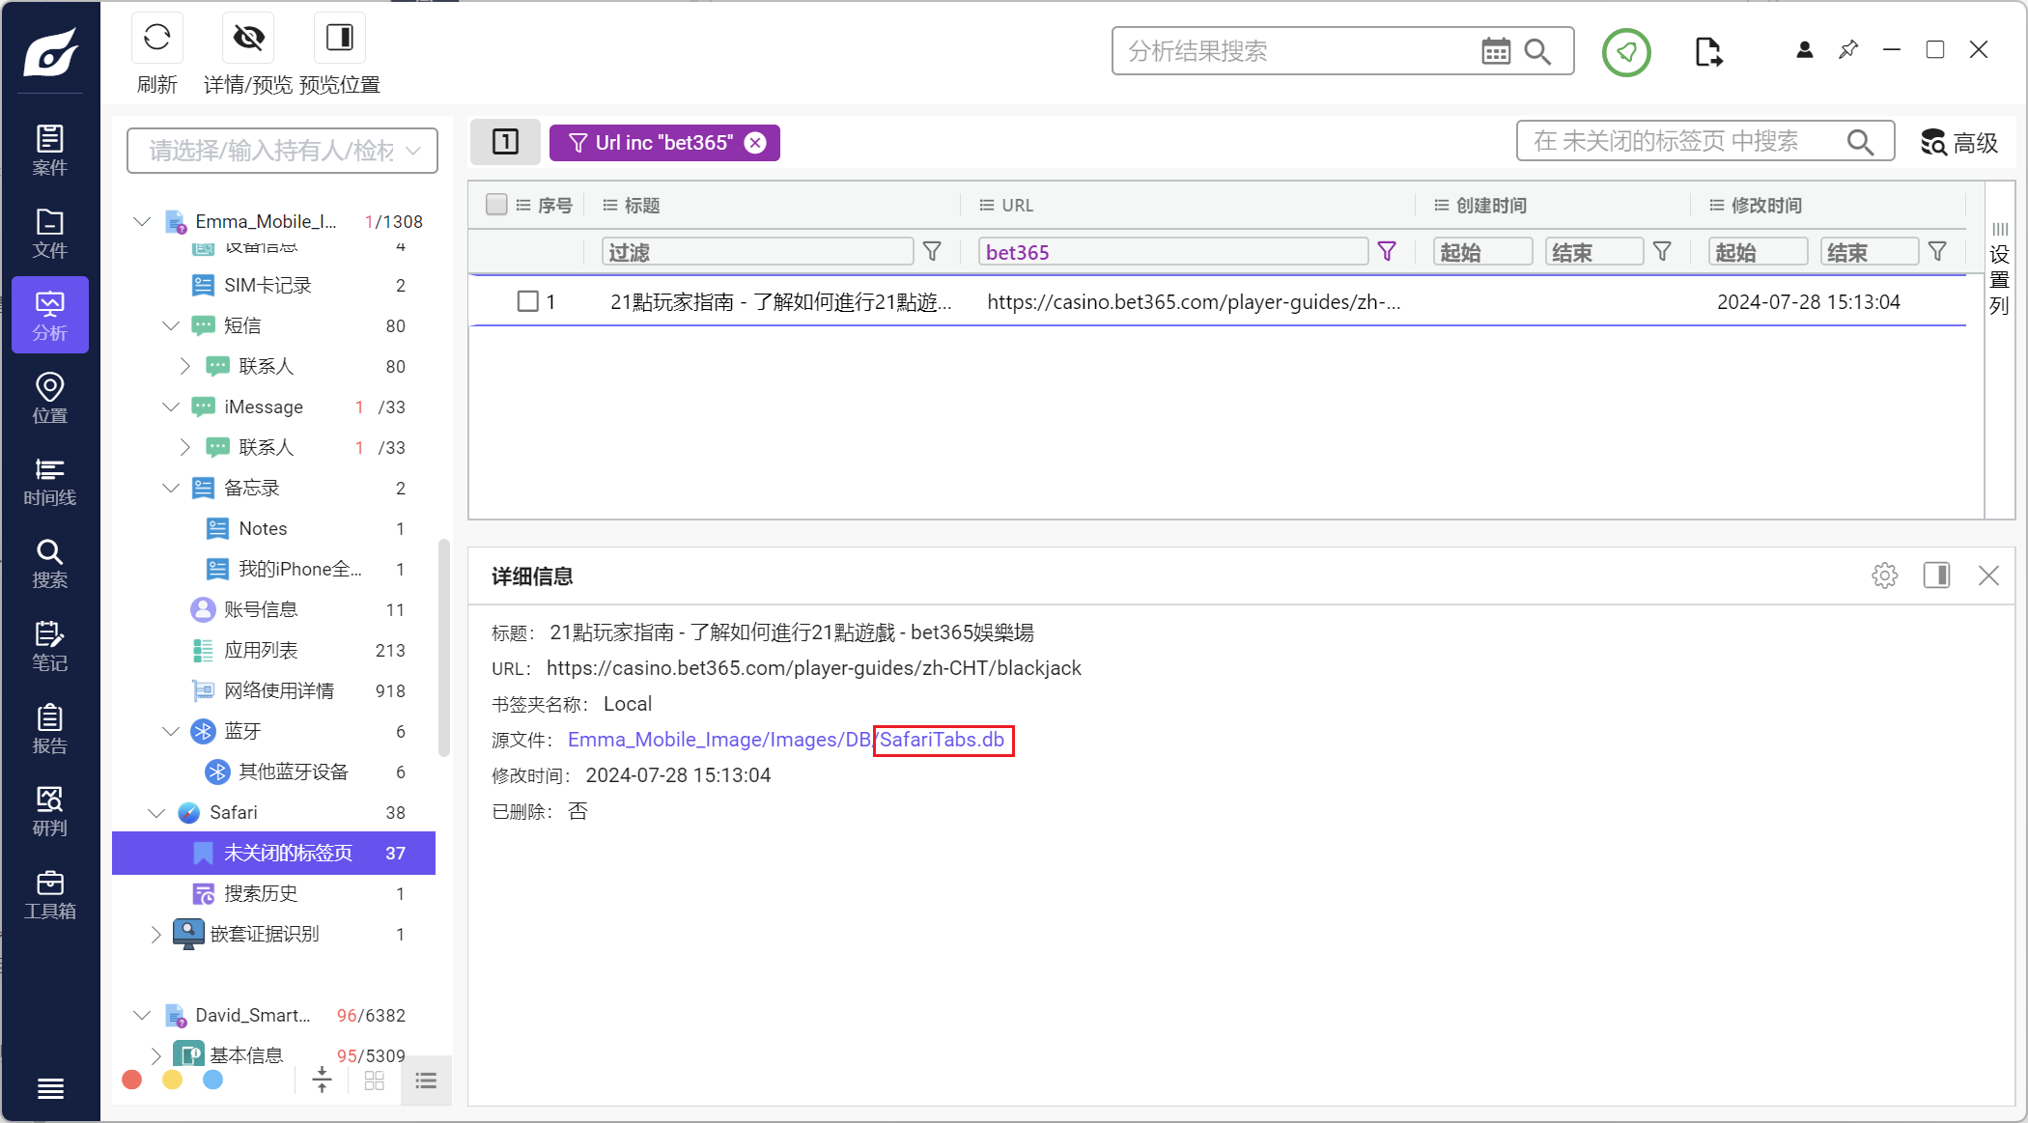Click the 修改时间 filter funnel
2028x1123 pixels.
point(1937,252)
